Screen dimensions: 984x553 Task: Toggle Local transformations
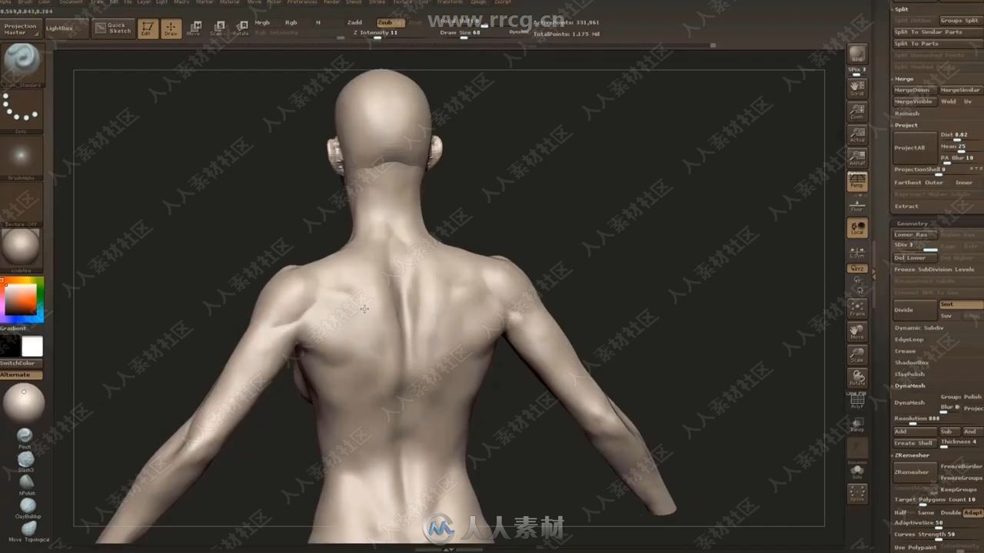857,228
